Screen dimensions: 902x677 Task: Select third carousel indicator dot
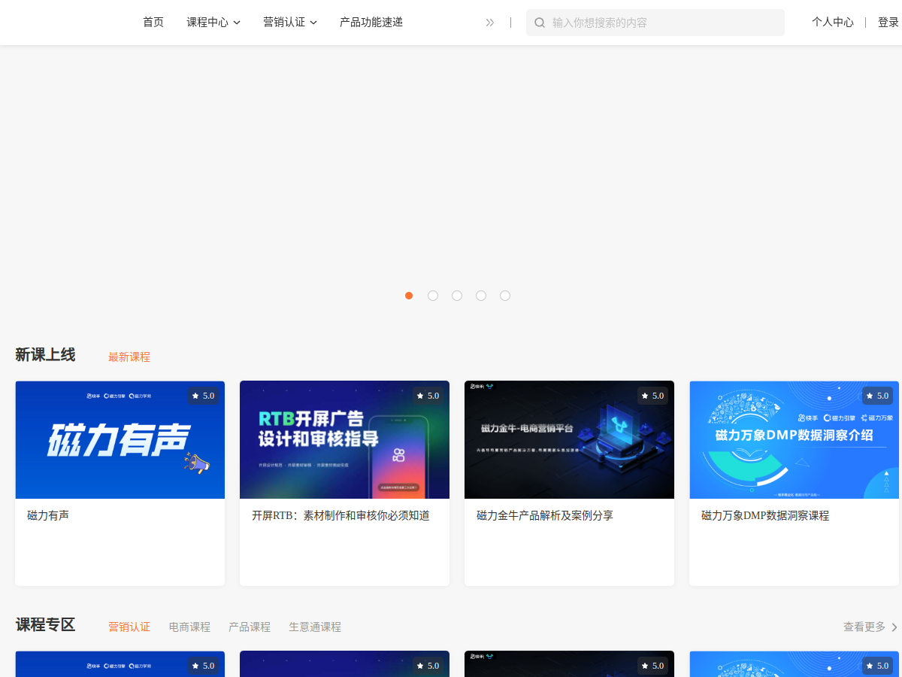[x=457, y=296]
